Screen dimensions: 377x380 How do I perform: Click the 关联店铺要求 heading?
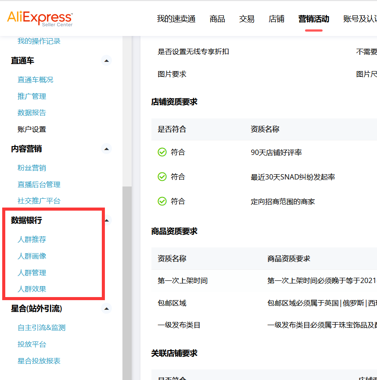[174, 353]
